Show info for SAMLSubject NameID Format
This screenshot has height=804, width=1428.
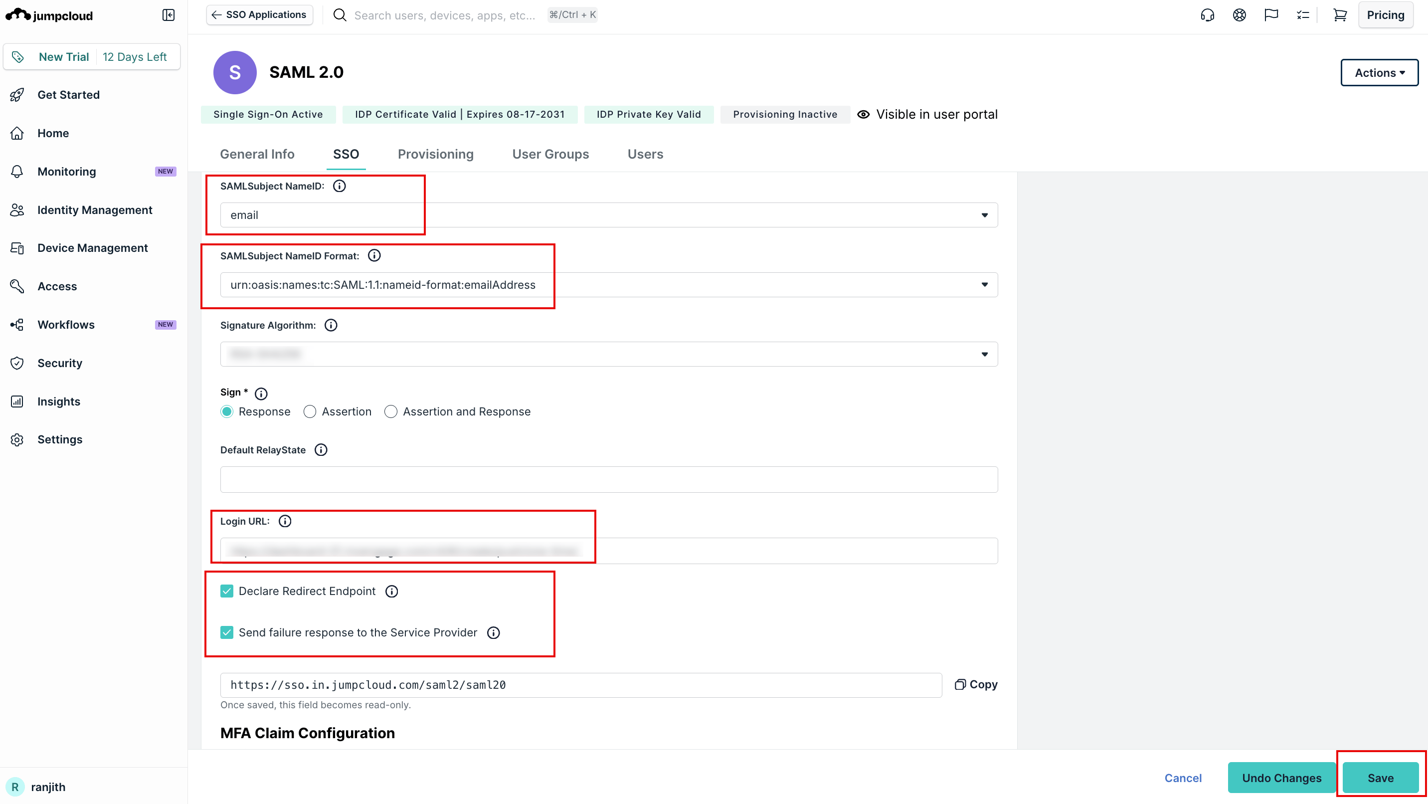(x=374, y=256)
